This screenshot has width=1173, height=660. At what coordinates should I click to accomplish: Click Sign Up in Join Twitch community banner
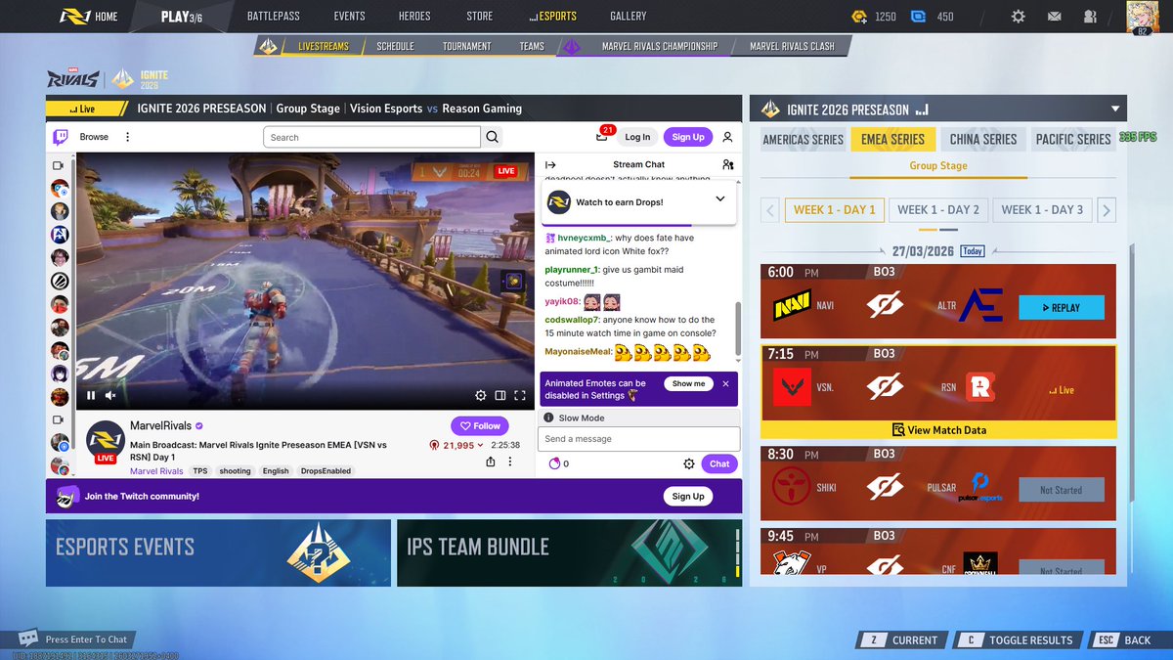(x=688, y=497)
